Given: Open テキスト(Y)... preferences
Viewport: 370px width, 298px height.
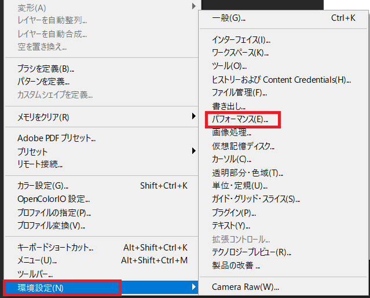Looking at the screenshot, I should [284, 226].
